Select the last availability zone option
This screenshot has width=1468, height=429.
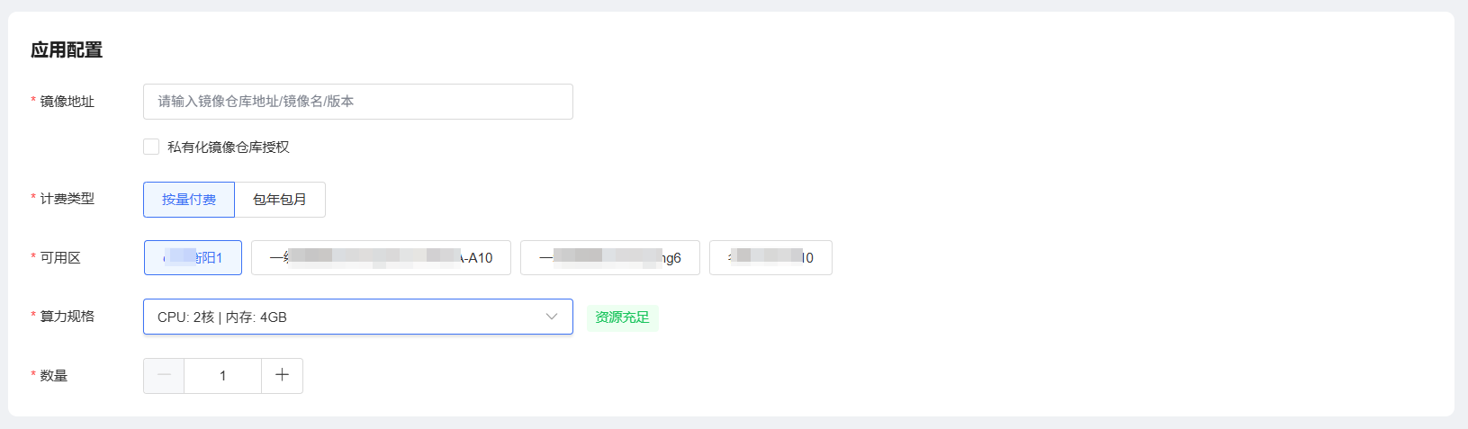click(x=770, y=257)
